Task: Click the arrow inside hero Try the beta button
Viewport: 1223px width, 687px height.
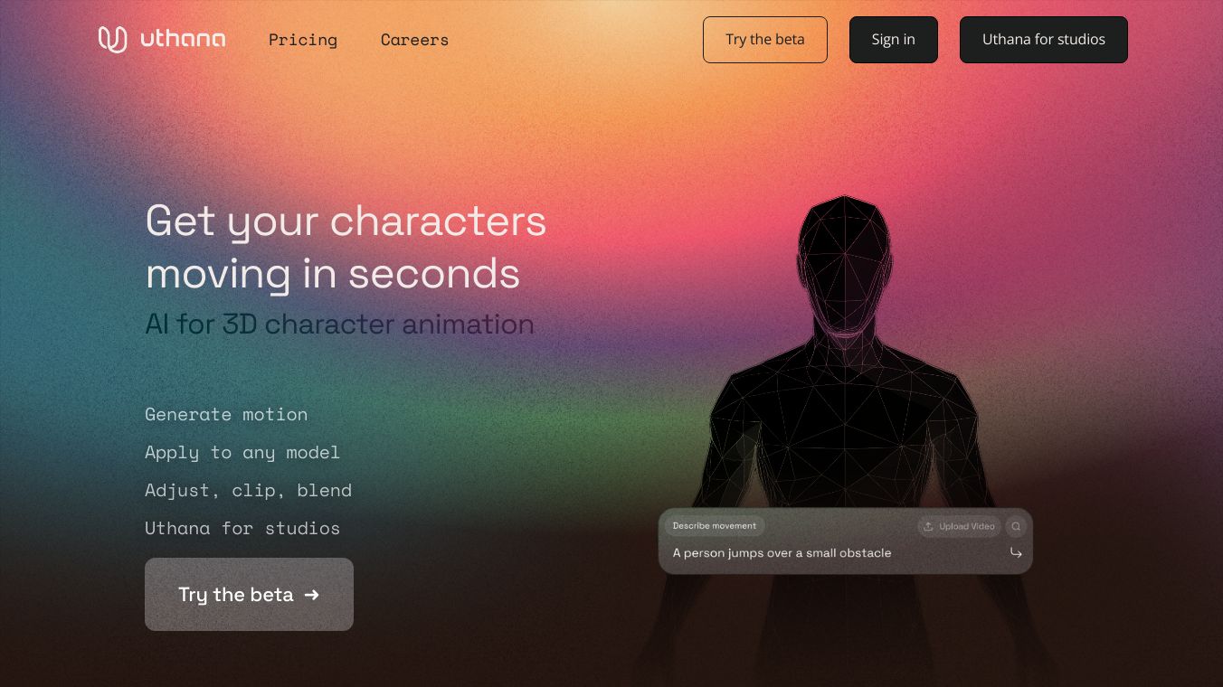Action: tap(312, 595)
